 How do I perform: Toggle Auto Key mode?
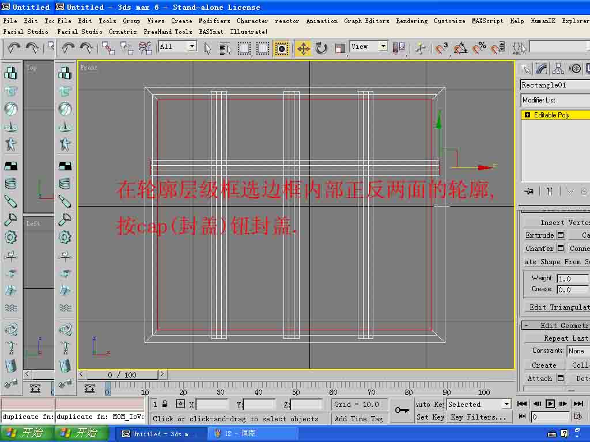click(430, 405)
